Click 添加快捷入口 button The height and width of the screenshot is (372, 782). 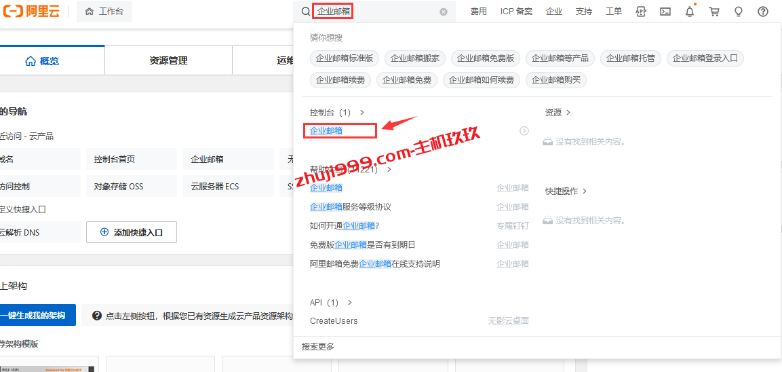pyautogui.click(x=132, y=232)
